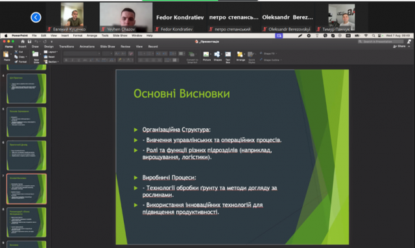Click the Apple logo menu

click(x=6, y=36)
